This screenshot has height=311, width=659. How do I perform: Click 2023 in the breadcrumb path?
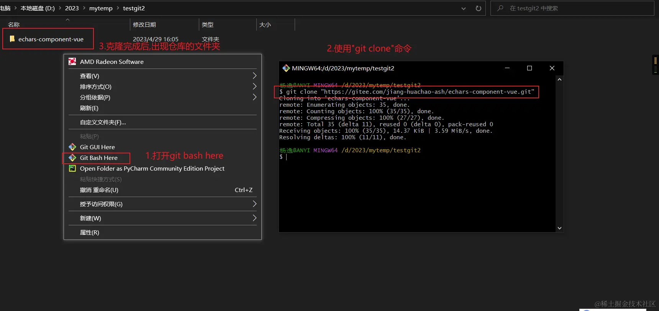point(72,8)
